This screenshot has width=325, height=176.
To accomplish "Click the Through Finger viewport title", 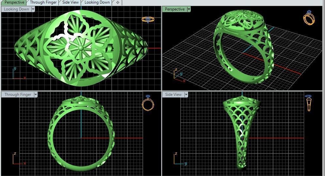I will click(x=18, y=95).
